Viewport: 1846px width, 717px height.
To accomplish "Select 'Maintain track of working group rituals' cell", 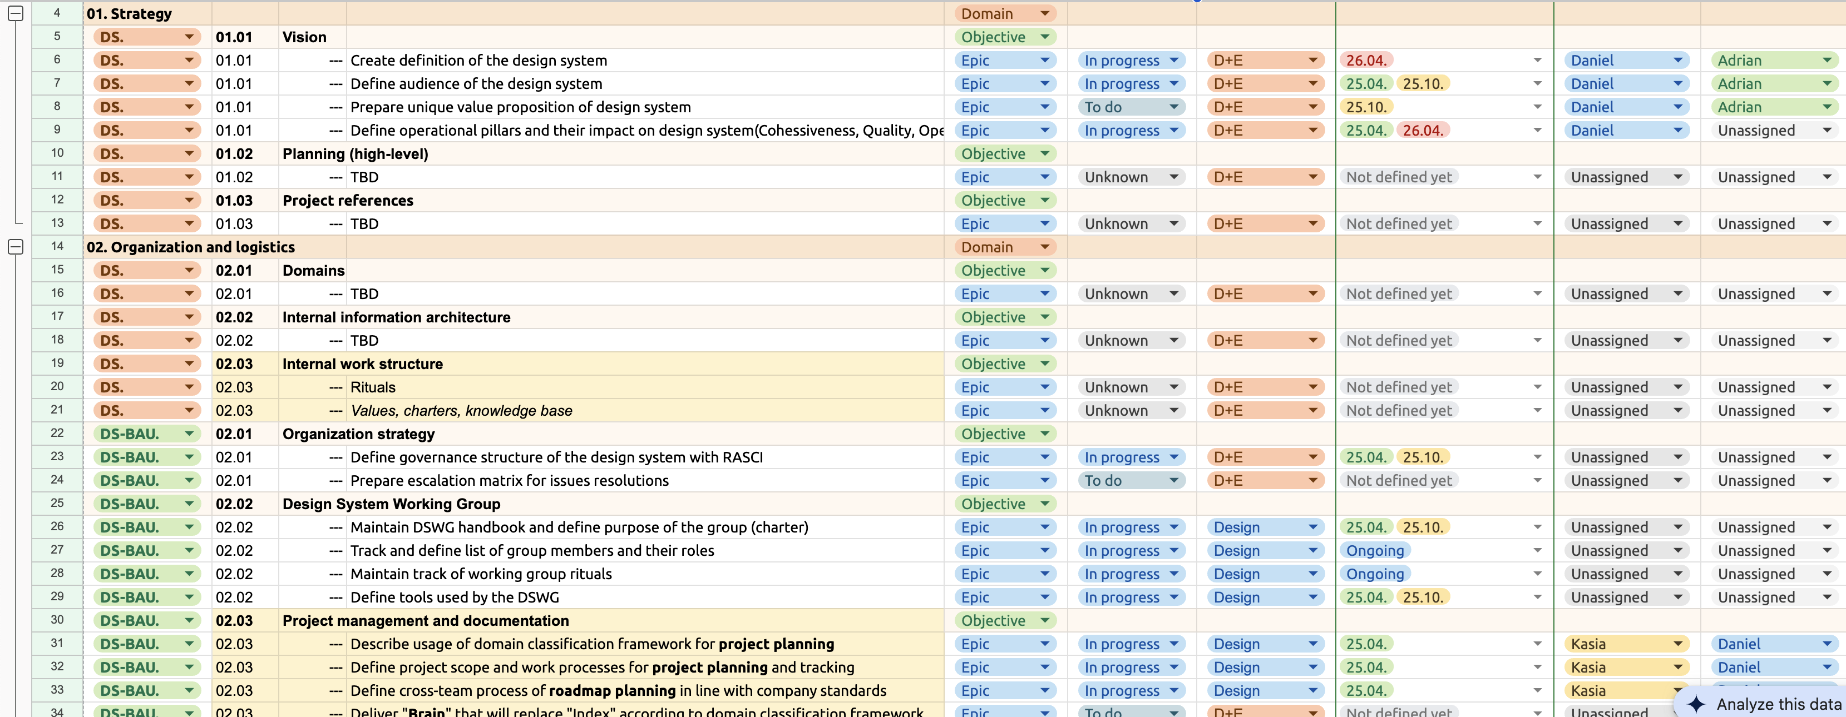I will click(x=645, y=574).
